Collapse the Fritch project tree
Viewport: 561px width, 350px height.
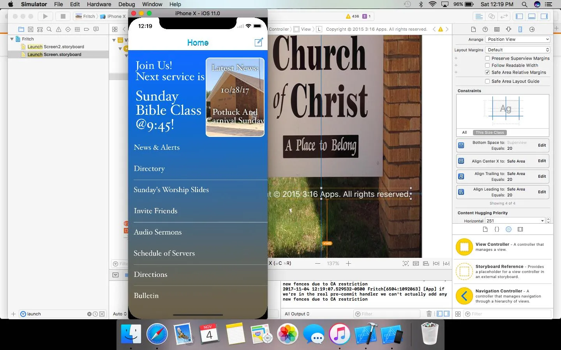[x=12, y=39]
